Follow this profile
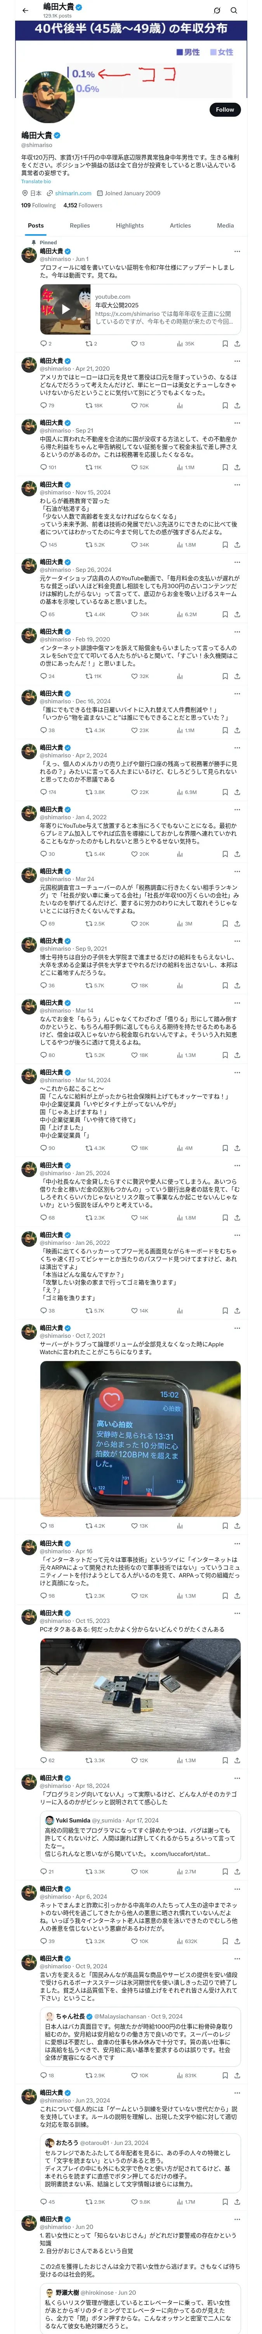Image resolution: width=262 pixels, height=2334 pixels. click(224, 109)
